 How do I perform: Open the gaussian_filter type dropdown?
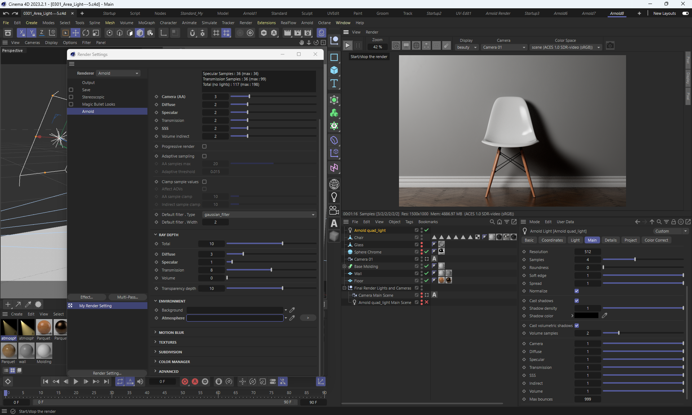tap(259, 215)
